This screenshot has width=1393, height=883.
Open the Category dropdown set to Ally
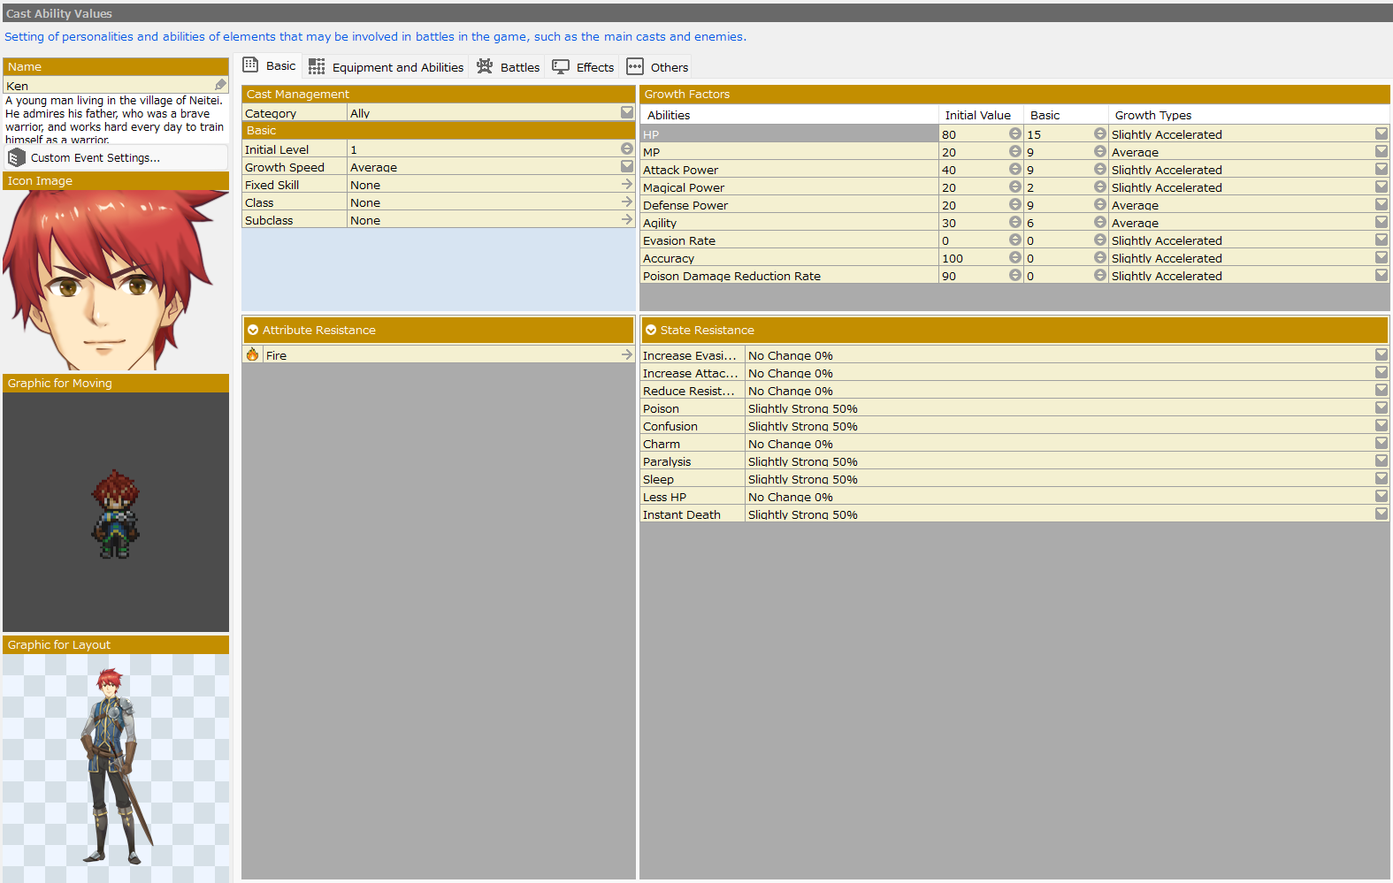tap(626, 112)
